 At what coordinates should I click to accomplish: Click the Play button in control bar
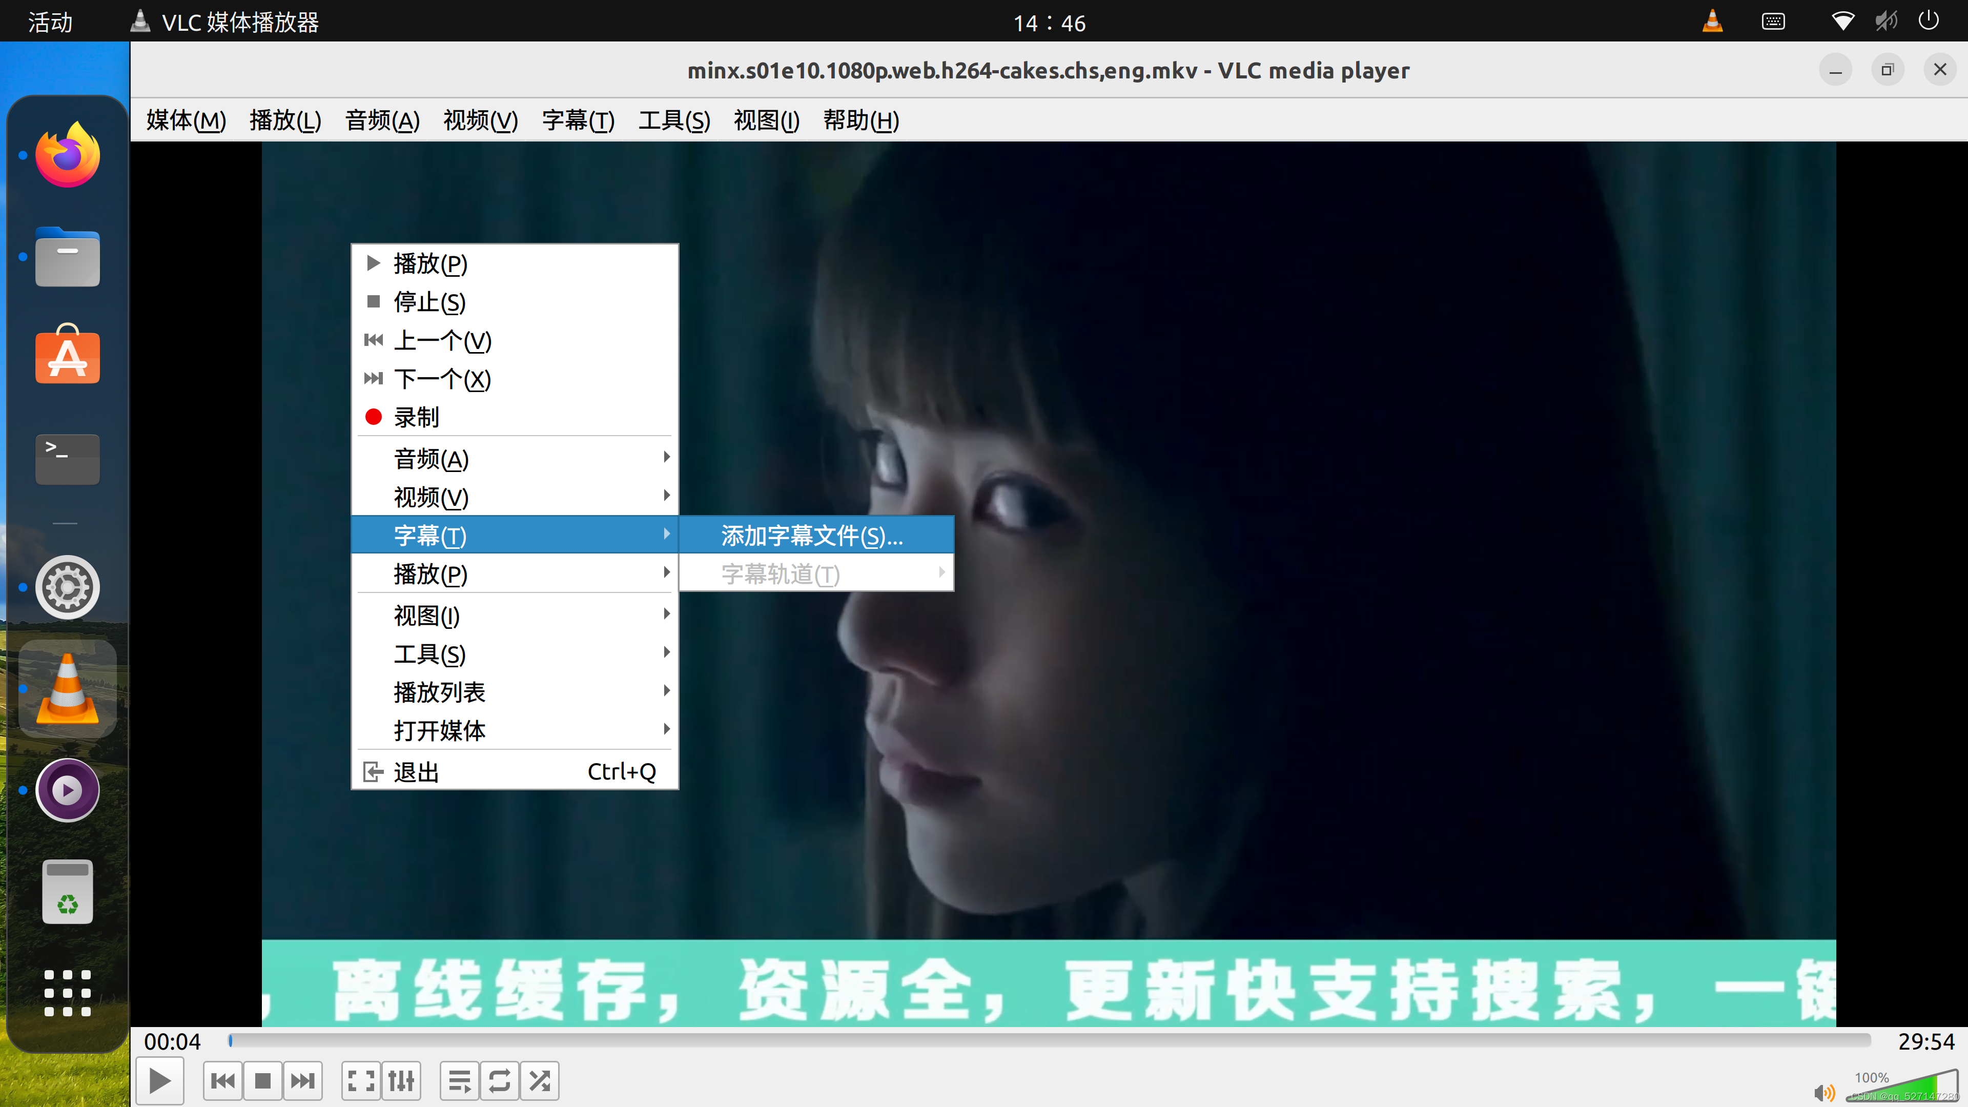coord(160,1081)
